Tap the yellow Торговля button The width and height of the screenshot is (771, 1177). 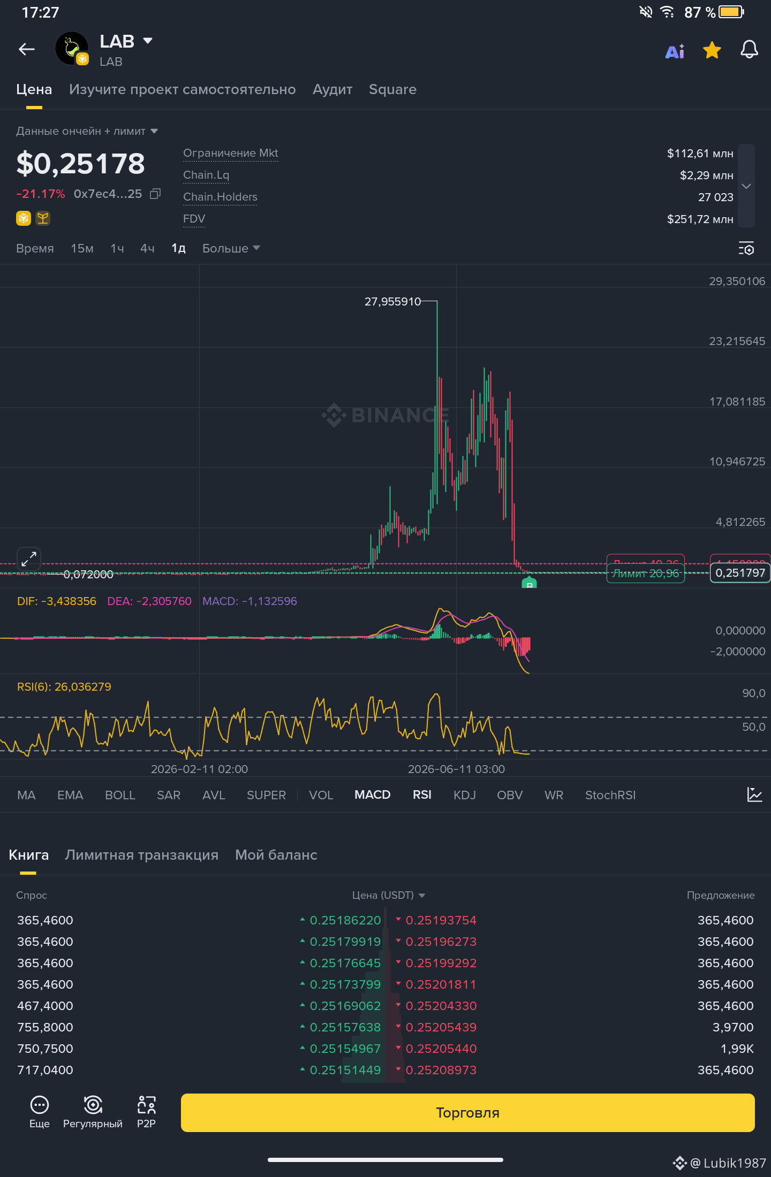coord(467,1113)
